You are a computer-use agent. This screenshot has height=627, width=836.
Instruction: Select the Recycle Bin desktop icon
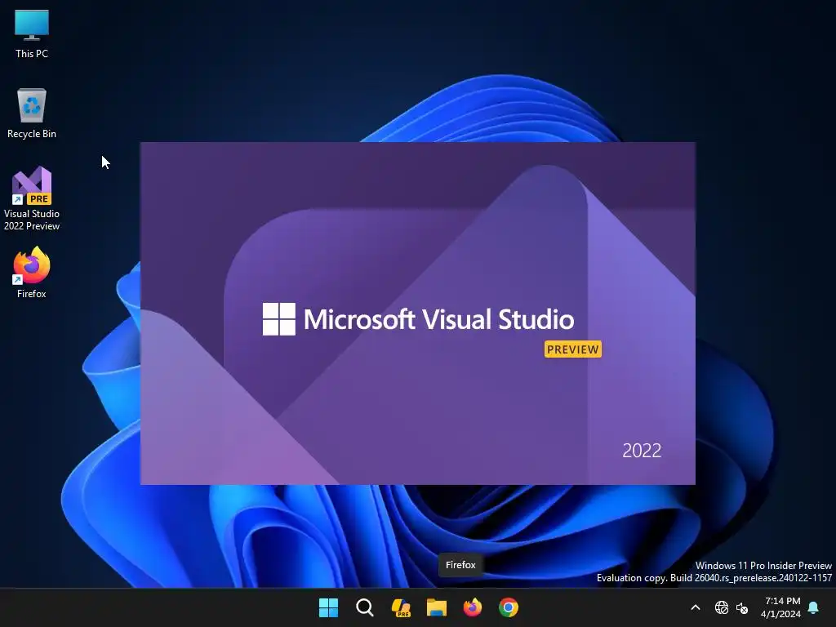pos(32,113)
